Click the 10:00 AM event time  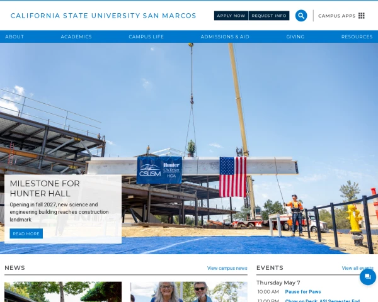tap(268, 292)
